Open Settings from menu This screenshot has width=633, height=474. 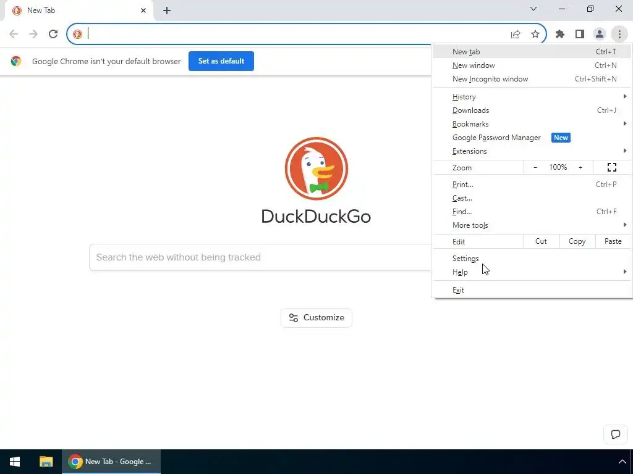pos(532,259)
